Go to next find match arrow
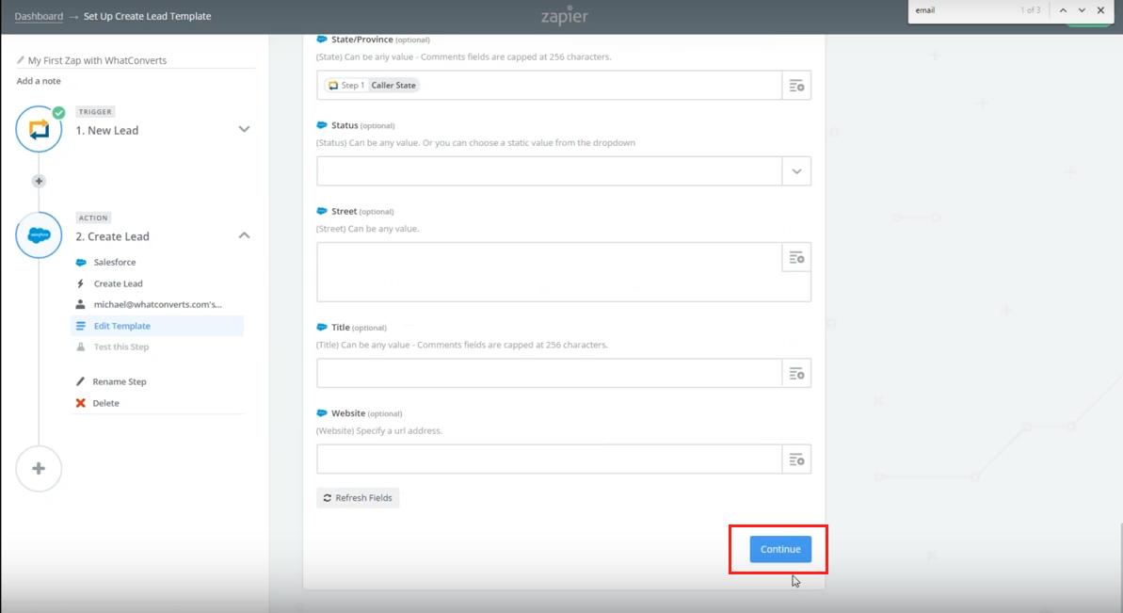This screenshot has width=1123, height=613. pyautogui.click(x=1082, y=10)
